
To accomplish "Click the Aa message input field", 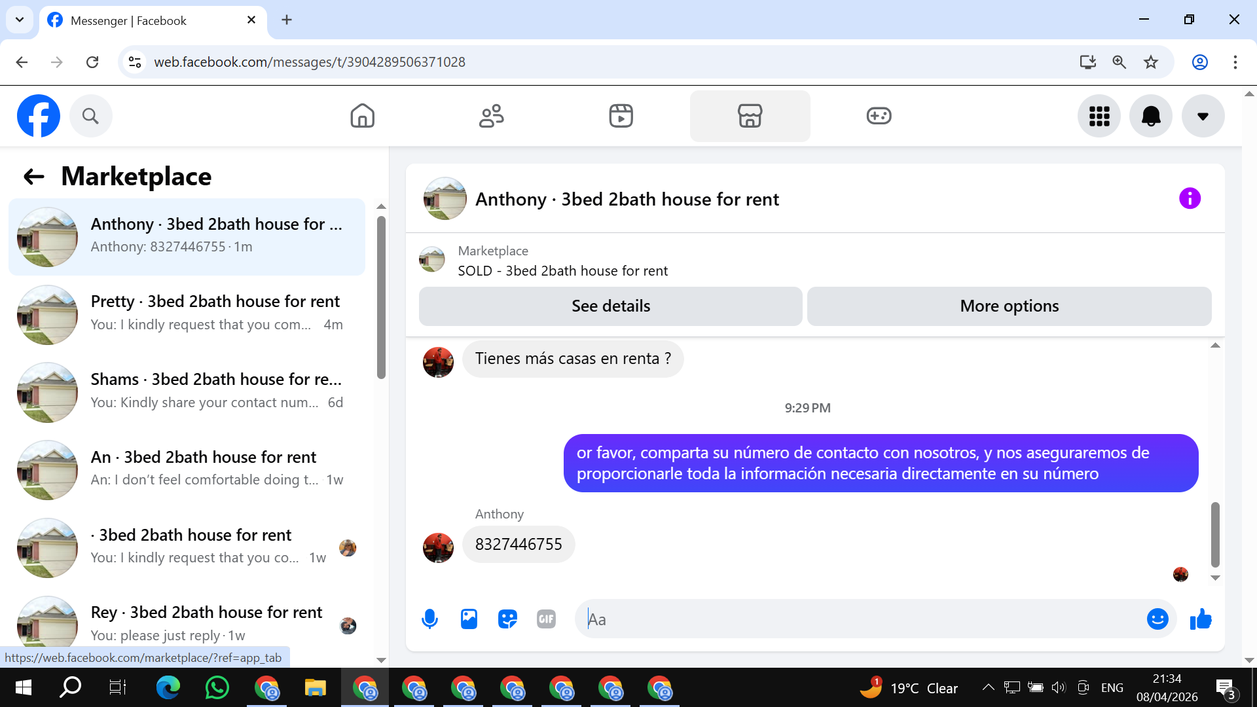I will (858, 619).
